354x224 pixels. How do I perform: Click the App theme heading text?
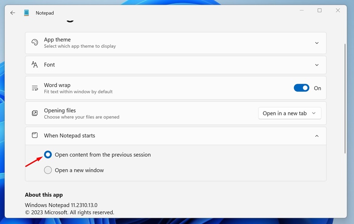click(58, 39)
